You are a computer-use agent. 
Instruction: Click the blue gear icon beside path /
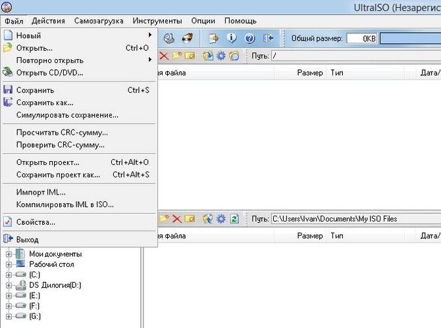tap(220, 56)
